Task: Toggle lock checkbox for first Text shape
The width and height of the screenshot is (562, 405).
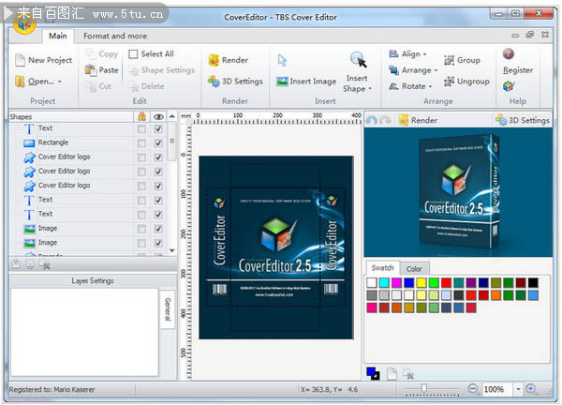Action: [141, 128]
